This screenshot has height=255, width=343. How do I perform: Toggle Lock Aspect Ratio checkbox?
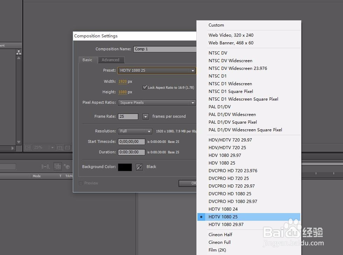[145, 88]
